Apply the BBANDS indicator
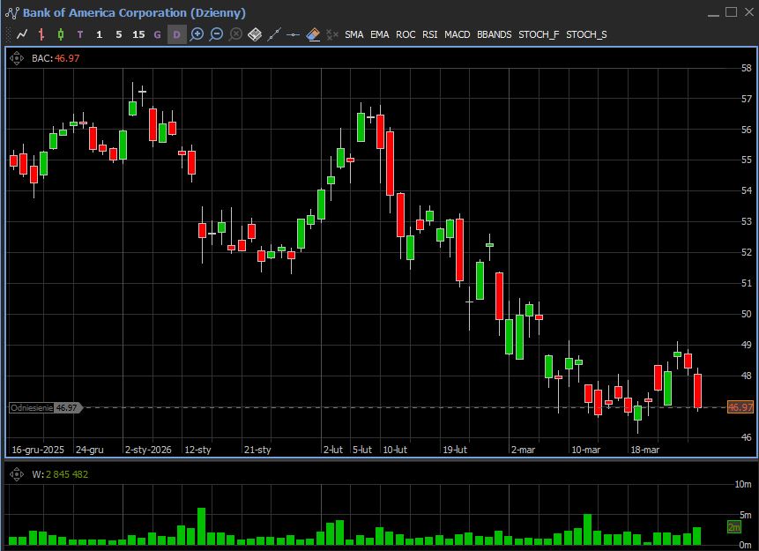This screenshot has height=551, width=759. coord(494,34)
